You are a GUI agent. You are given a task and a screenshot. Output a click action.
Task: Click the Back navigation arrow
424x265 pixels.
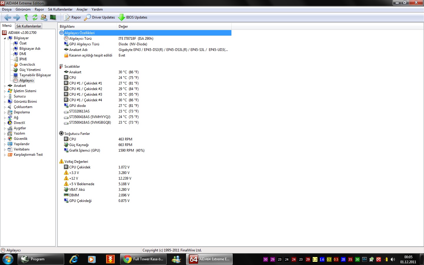(x=8, y=17)
